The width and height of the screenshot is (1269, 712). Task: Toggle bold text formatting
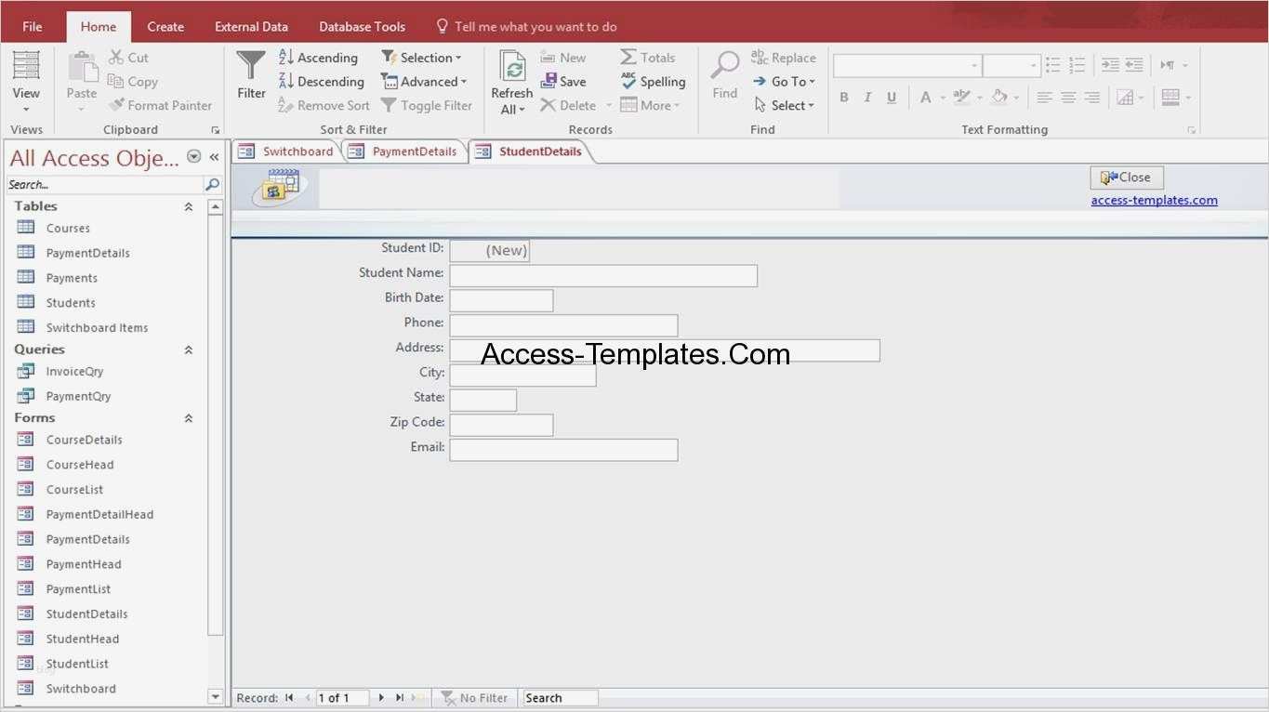tap(843, 97)
